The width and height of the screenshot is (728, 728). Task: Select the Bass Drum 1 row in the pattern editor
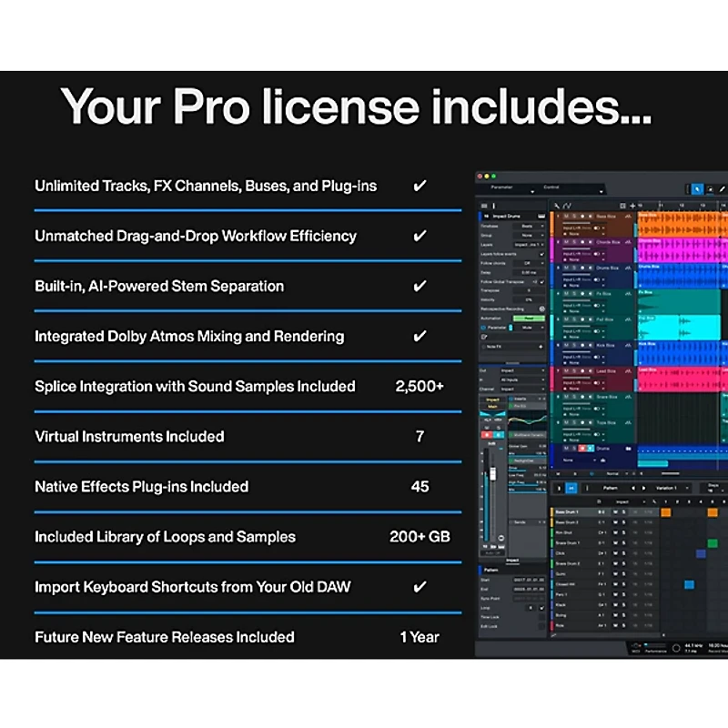[x=570, y=511]
